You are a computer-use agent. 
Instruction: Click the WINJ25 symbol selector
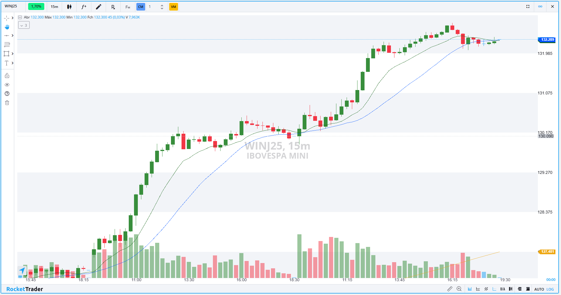coord(11,6)
